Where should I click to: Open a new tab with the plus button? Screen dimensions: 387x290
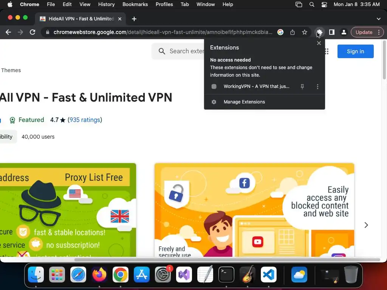134,19
